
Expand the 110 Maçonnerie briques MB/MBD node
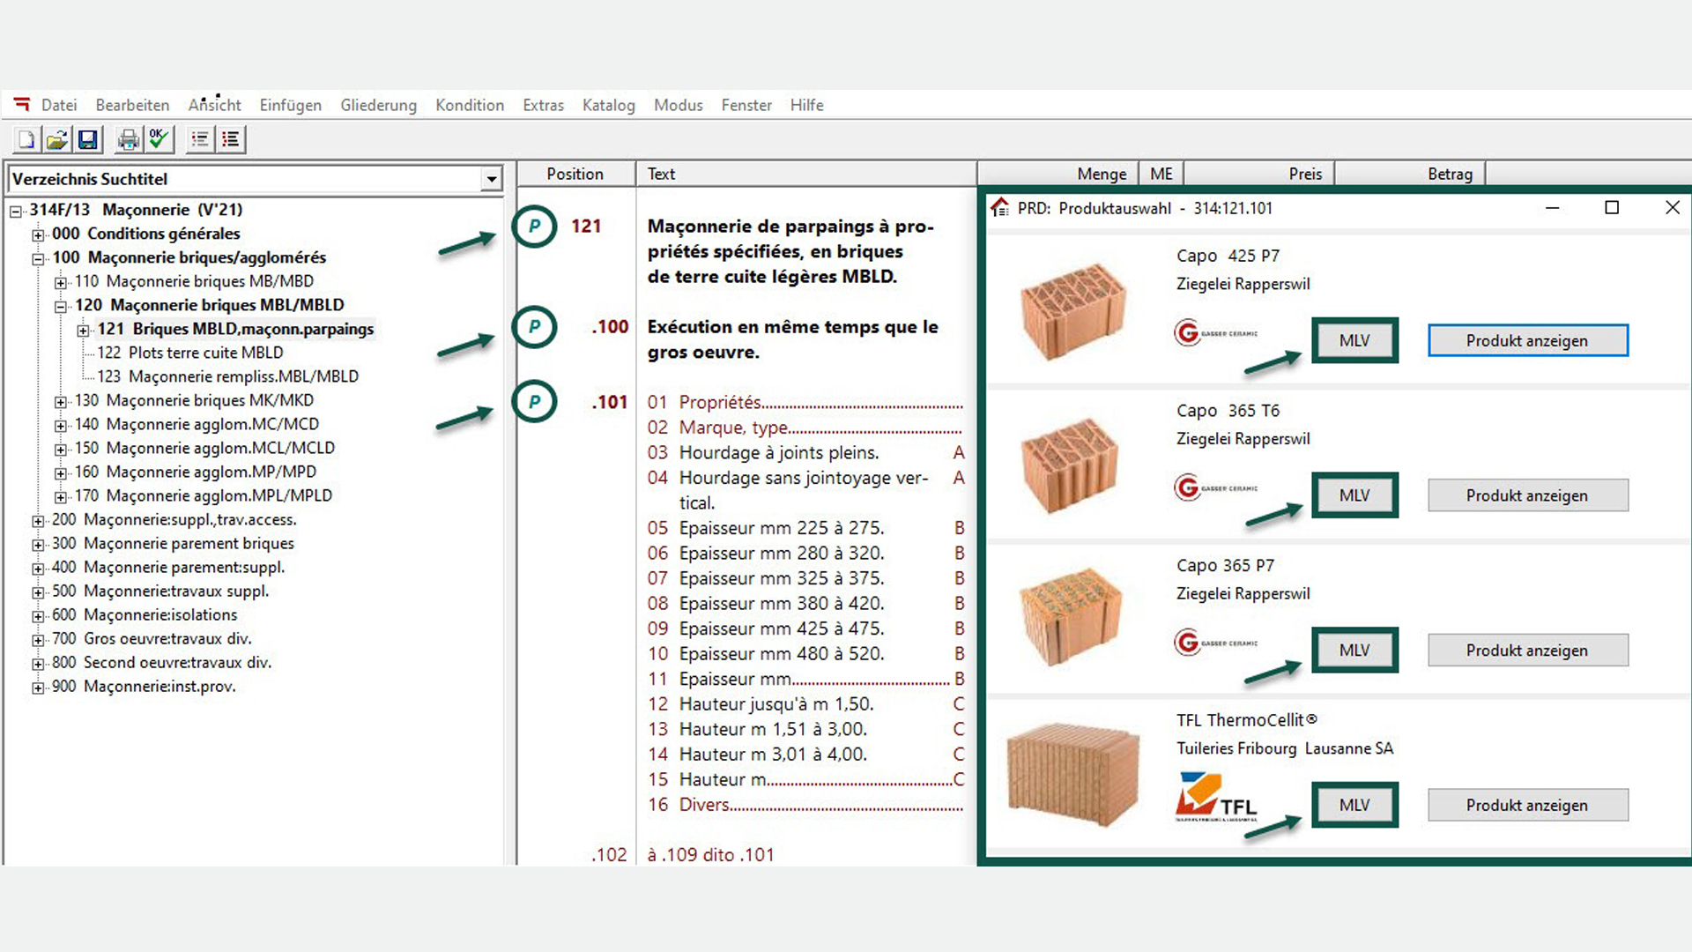[x=61, y=282]
